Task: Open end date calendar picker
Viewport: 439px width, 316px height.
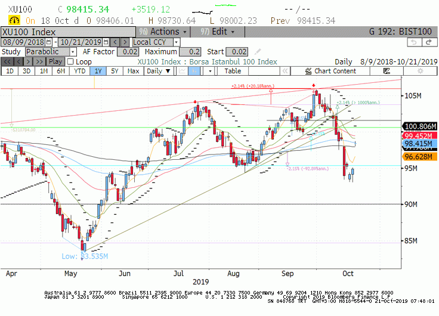Action: click(x=106, y=42)
